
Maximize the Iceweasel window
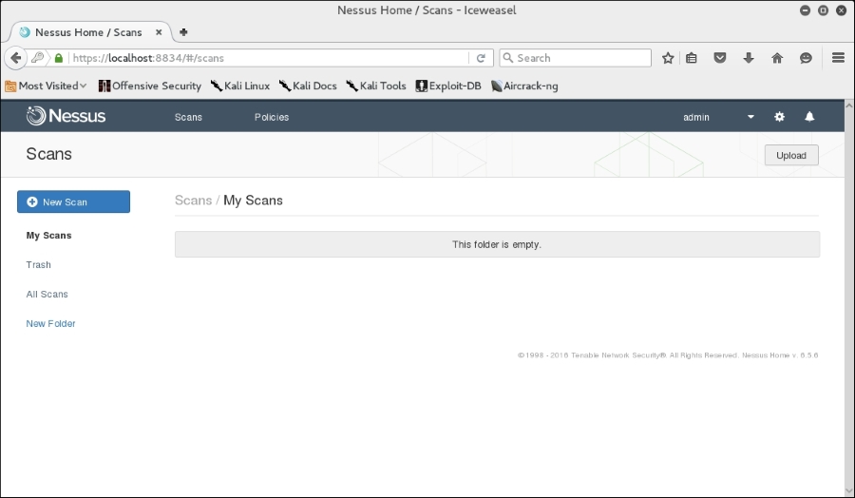point(824,10)
